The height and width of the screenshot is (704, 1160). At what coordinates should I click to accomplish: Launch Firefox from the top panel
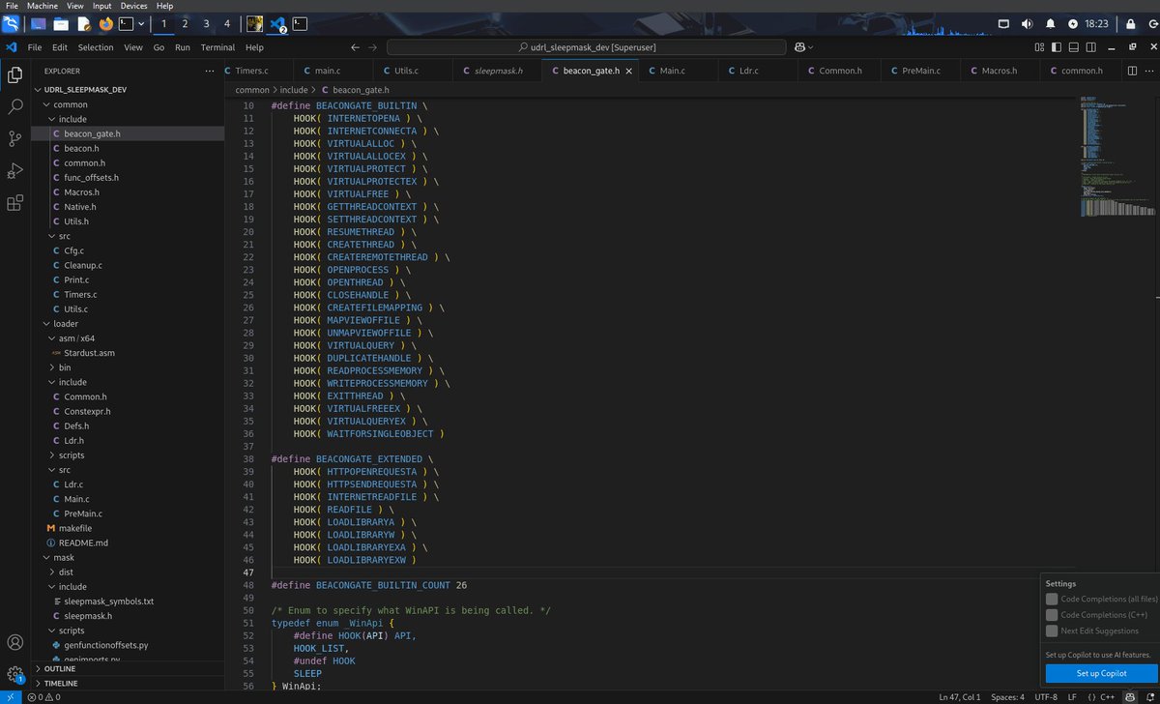click(x=105, y=23)
